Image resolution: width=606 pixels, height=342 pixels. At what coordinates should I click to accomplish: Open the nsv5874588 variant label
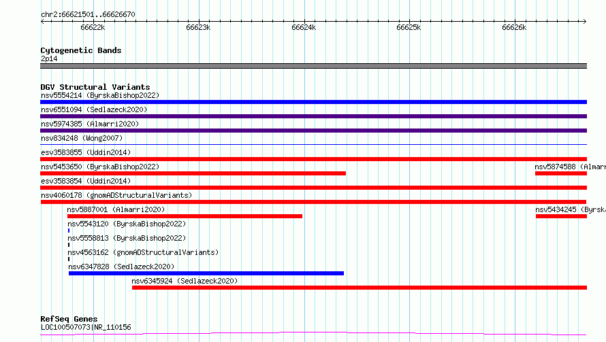pyautogui.click(x=570, y=167)
